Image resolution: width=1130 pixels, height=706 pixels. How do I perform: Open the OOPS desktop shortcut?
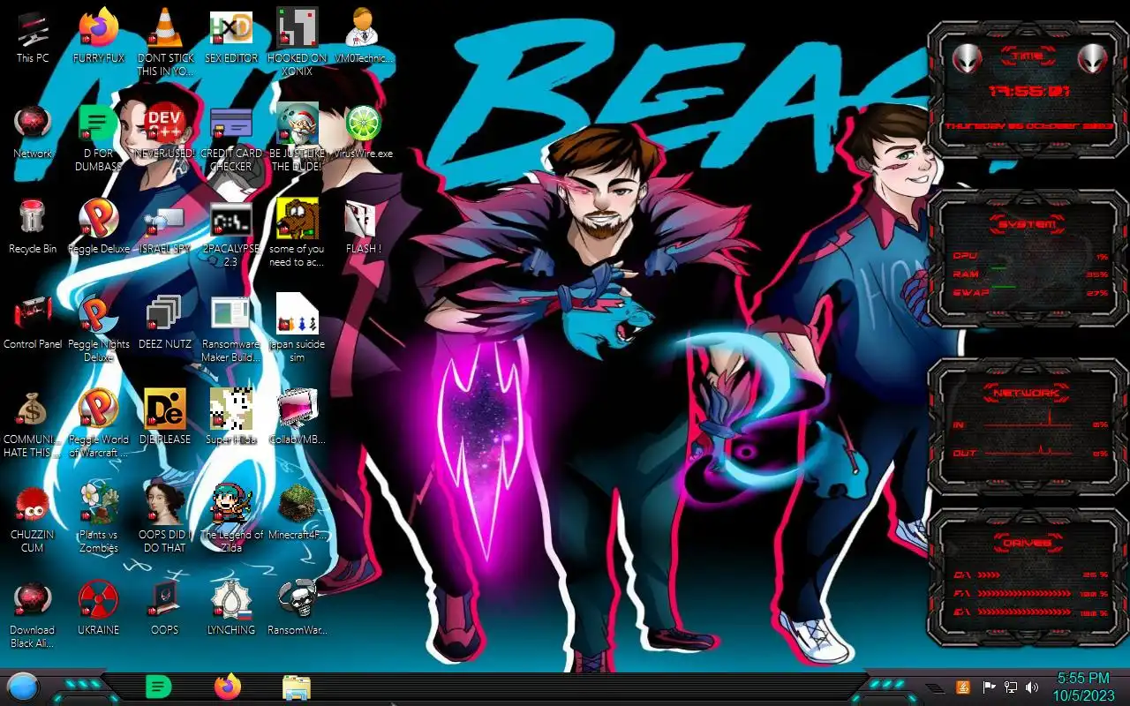tap(165, 609)
